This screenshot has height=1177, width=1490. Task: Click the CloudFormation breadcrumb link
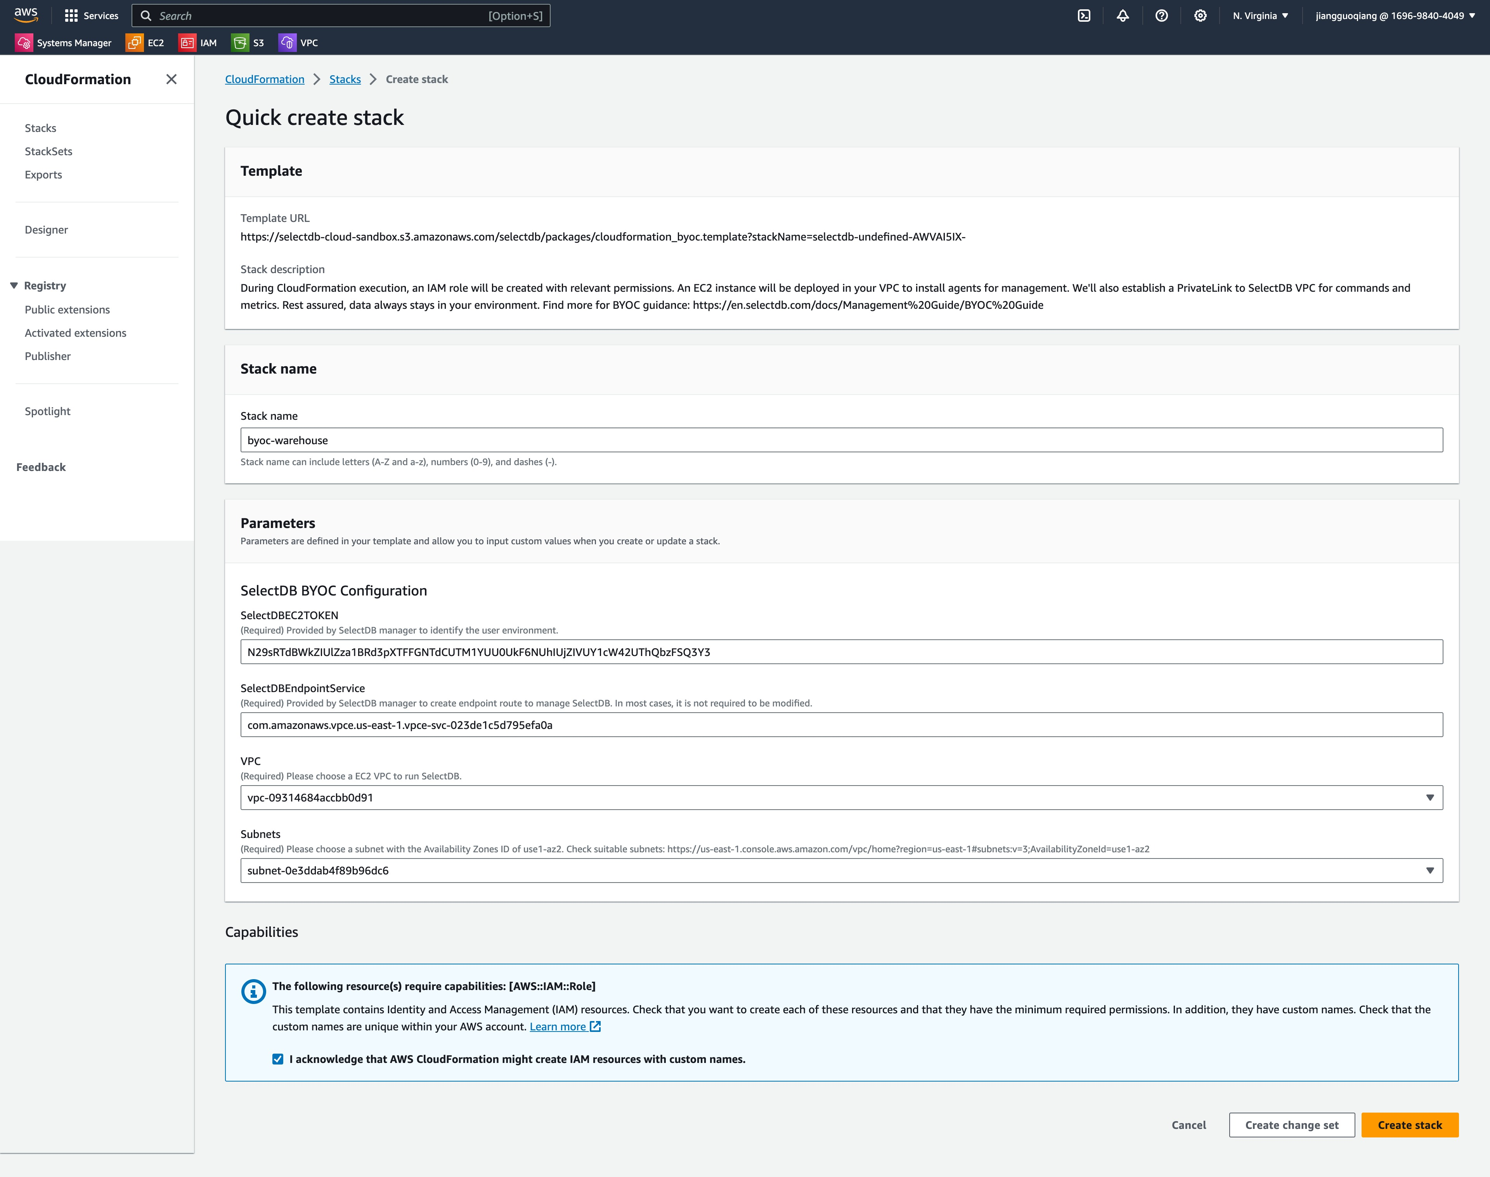point(265,79)
